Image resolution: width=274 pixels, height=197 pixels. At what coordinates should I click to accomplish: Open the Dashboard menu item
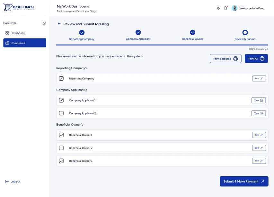[25, 33]
